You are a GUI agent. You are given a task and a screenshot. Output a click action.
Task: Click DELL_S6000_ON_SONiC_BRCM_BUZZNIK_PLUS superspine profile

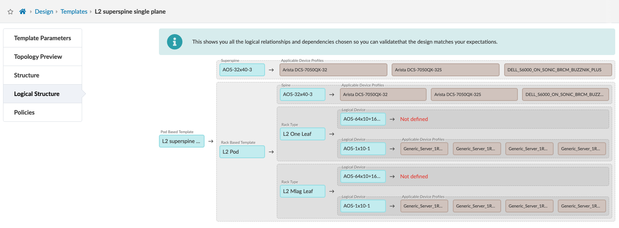[558, 70]
